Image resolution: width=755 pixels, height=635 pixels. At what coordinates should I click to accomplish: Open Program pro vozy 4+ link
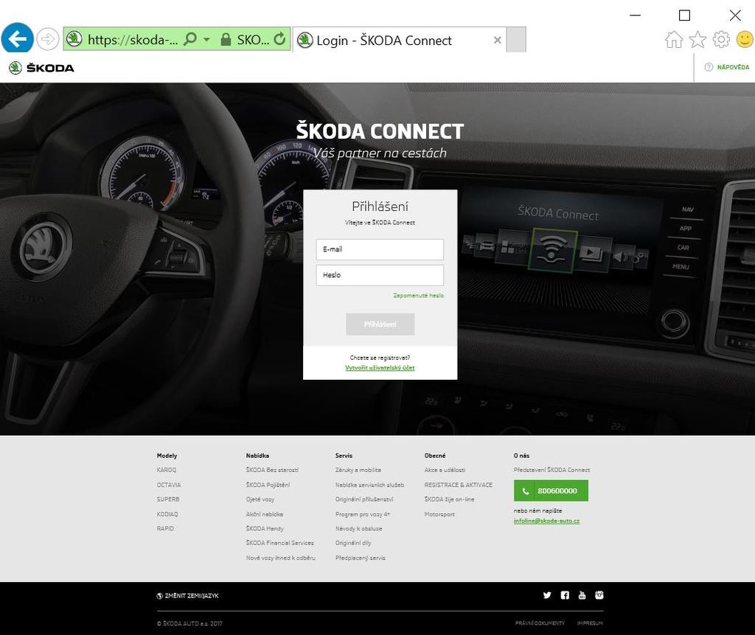[x=363, y=514]
